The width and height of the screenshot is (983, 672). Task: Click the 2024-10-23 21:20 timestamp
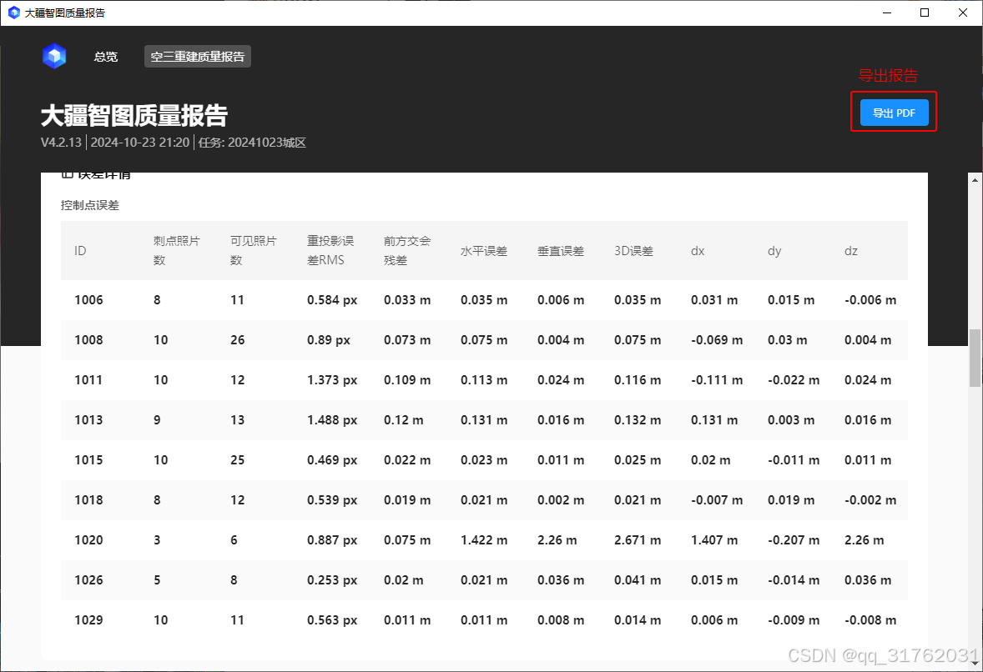click(140, 143)
